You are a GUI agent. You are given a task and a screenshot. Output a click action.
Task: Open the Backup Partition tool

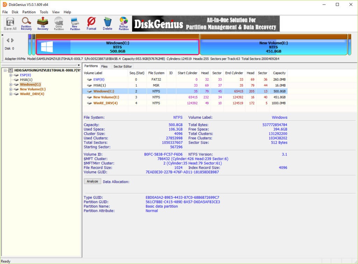click(124, 24)
